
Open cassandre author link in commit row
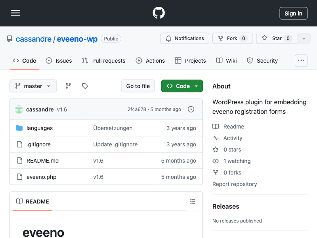click(40, 109)
